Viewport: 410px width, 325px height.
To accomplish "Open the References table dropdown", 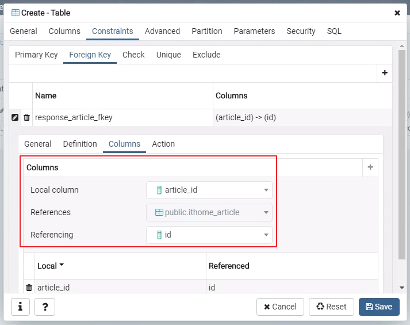I will click(266, 212).
